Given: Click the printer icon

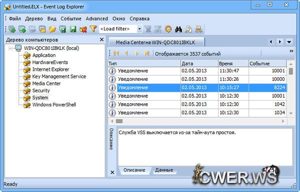Looking at the screenshot, I should [x=198, y=29].
